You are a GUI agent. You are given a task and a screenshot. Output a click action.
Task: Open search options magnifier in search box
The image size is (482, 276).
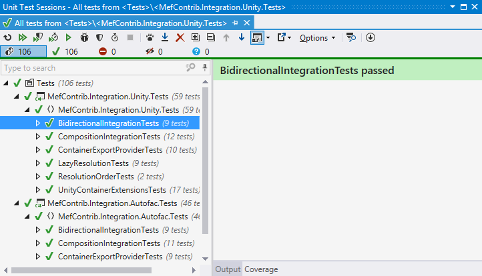coord(190,67)
